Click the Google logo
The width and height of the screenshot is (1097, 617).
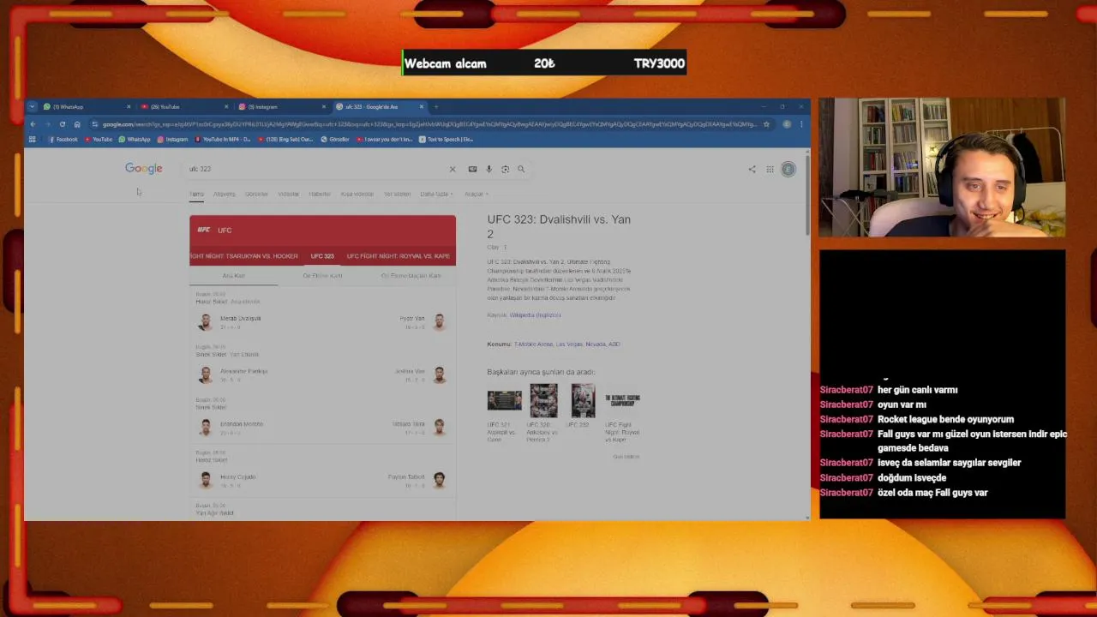tap(143, 169)
